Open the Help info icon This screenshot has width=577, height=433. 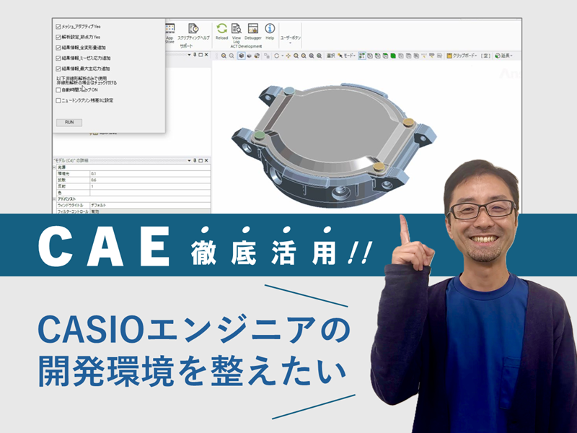(270, 29)
